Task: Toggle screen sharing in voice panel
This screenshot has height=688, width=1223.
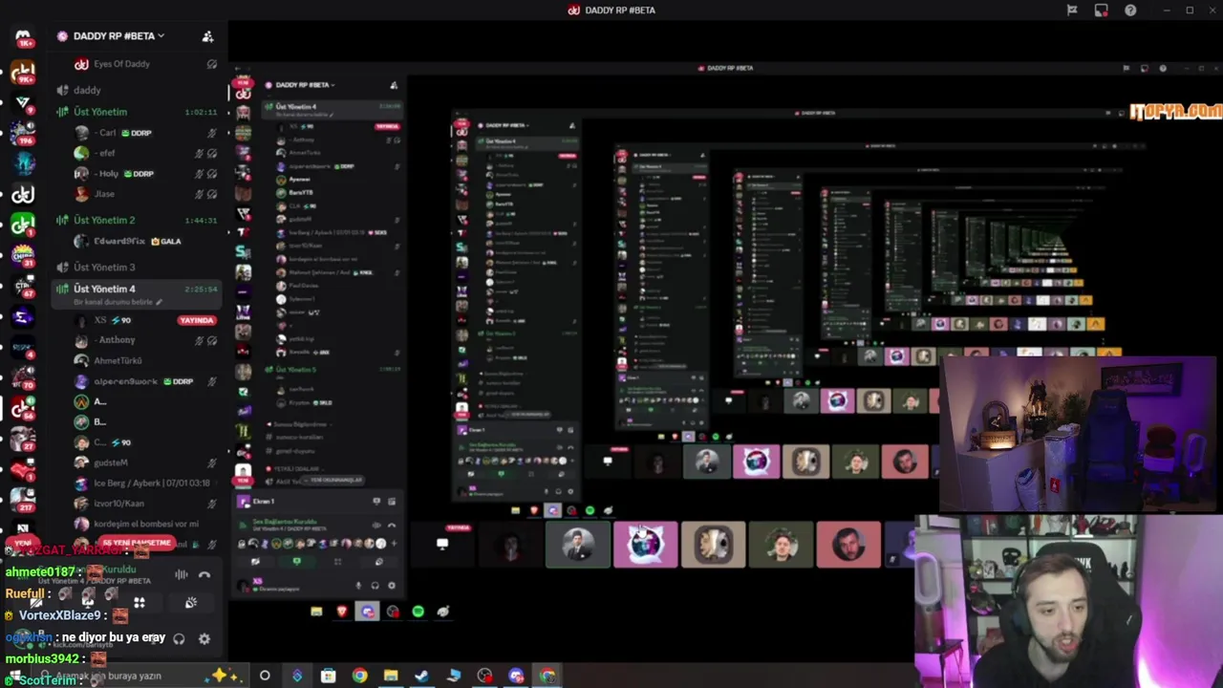Action: click(88, 602)
